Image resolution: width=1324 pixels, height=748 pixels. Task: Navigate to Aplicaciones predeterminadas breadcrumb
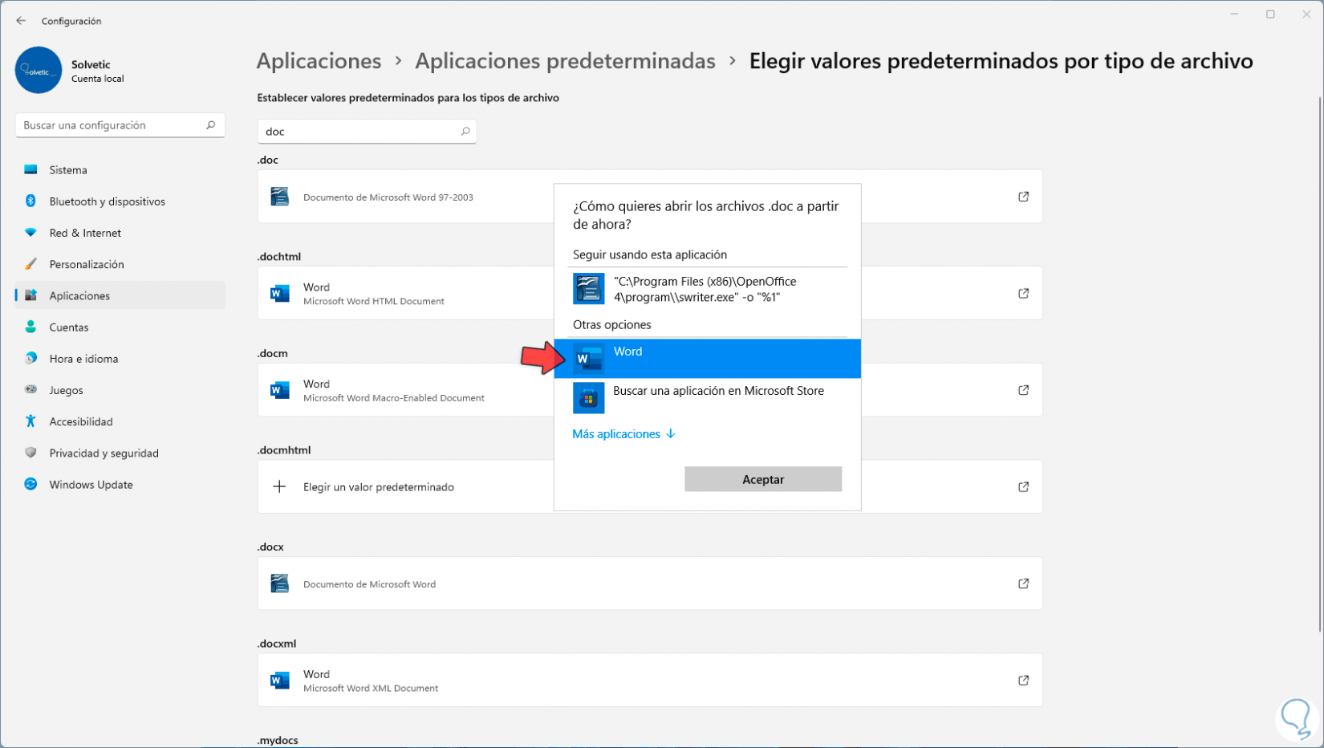tap(565, 61)
